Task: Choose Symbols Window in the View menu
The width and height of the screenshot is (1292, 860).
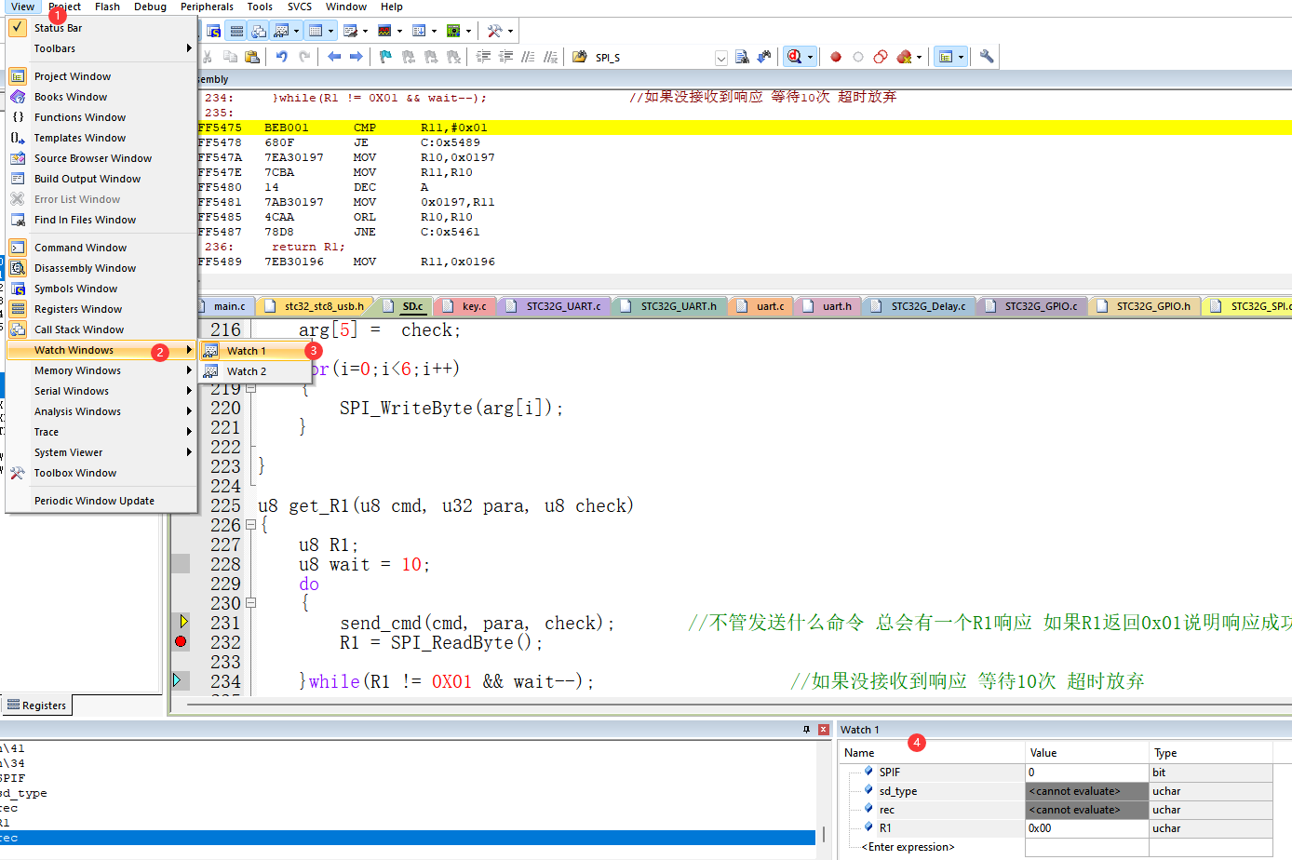Action: pyautogui.click(x=101, y=289)
